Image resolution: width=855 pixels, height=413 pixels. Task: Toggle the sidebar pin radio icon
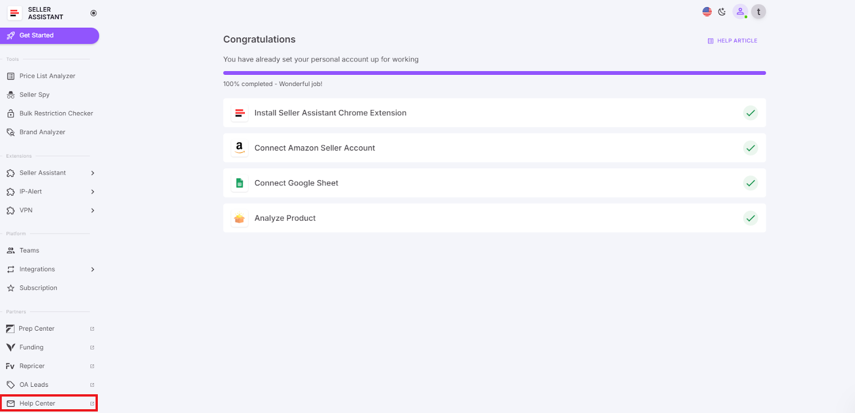(x=94, y=13)
